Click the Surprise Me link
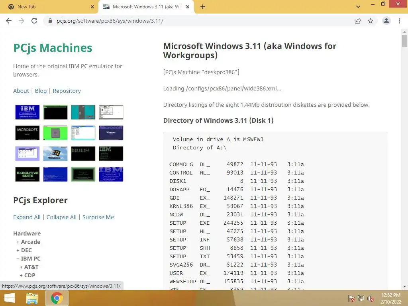408x306 pixels. [98, 217]
